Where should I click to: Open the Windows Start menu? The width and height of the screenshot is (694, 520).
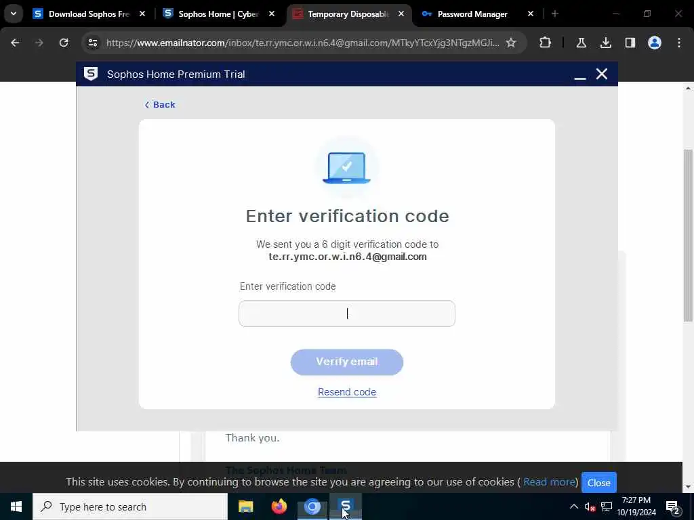(16, 506)
